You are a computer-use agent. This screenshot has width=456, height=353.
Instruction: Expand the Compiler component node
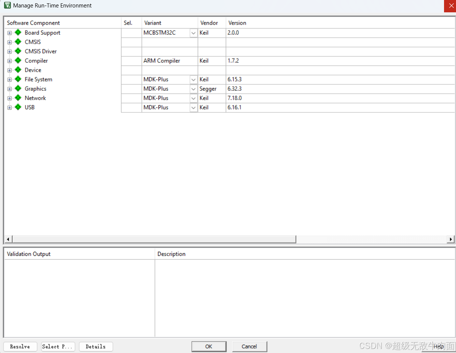point(9,61)
